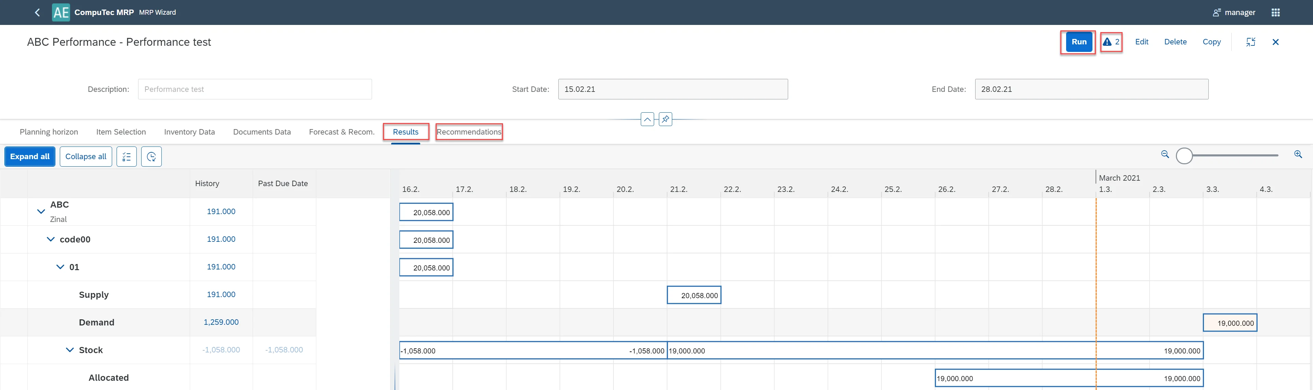Collapse the Stock row chevron
Viewport: 1313px width, 390px height.
pos(70,350)
